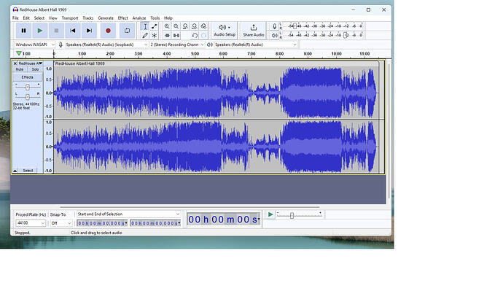Open the View menu
503x283 pixels.
[53, 18]
